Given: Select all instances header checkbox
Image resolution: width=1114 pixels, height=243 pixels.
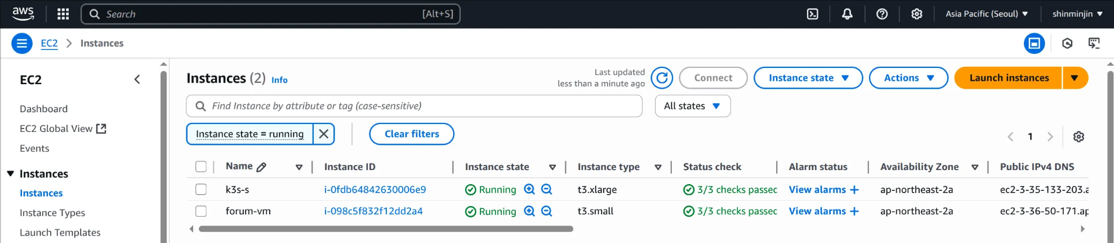Looking at the screenshot, I should [201, 167].
